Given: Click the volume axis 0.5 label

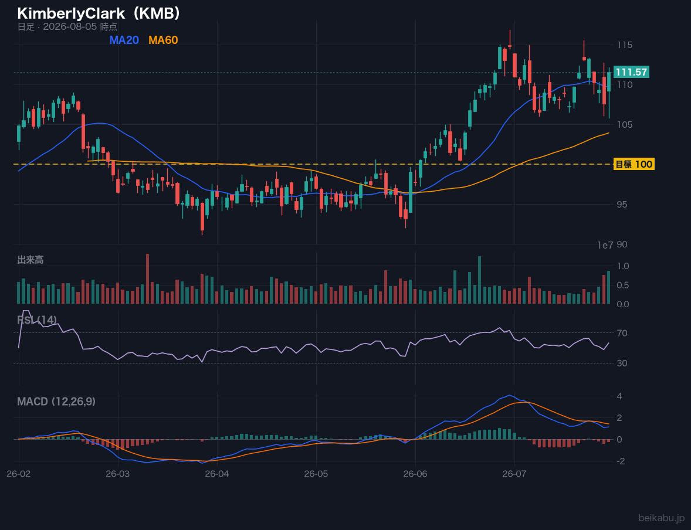Looking at the screenshot, I should pos(623,285).
